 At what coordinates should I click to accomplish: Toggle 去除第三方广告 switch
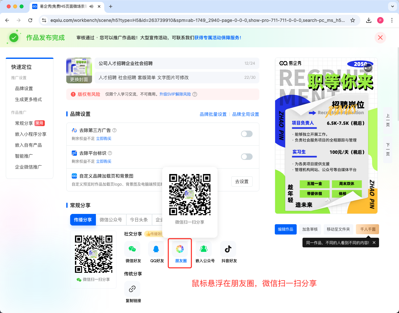click(x=247, y=134)
